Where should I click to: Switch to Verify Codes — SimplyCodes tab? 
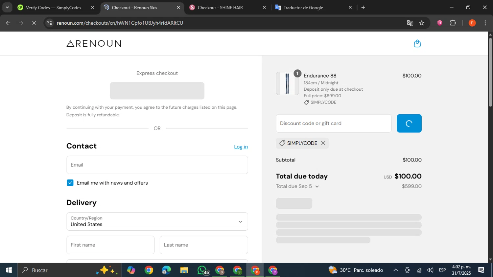pyautogui.click(x=54, y=8)
